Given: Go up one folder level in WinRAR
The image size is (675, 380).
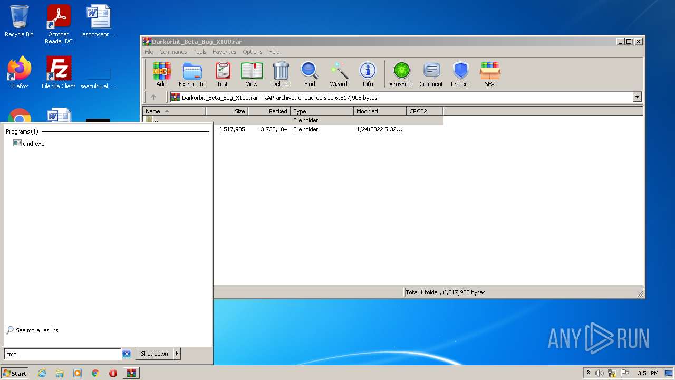Looking at the screenshot, I should coord(153,98).
